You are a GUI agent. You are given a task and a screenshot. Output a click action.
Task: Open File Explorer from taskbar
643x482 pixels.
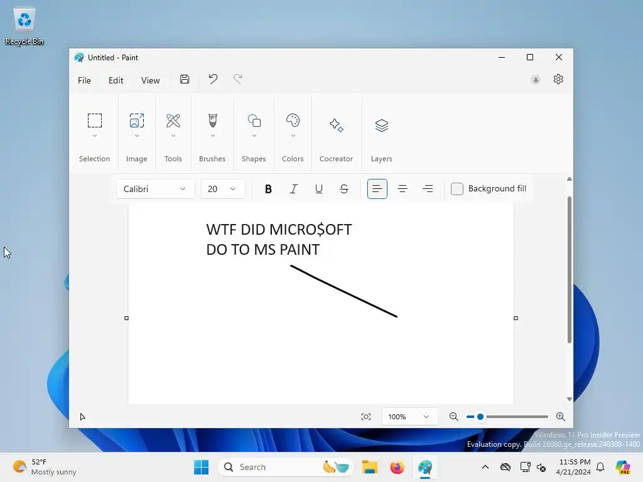coord(369,467)
